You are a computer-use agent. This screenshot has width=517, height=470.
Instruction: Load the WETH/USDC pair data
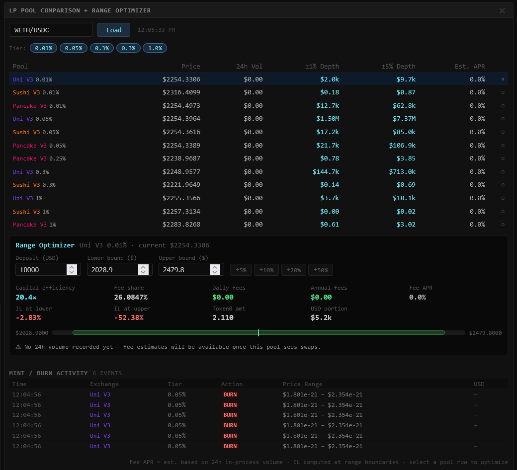[114, 30]
